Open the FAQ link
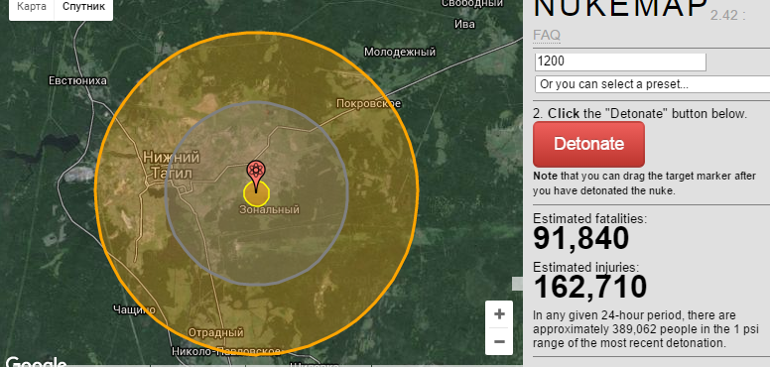 [547, 36]
